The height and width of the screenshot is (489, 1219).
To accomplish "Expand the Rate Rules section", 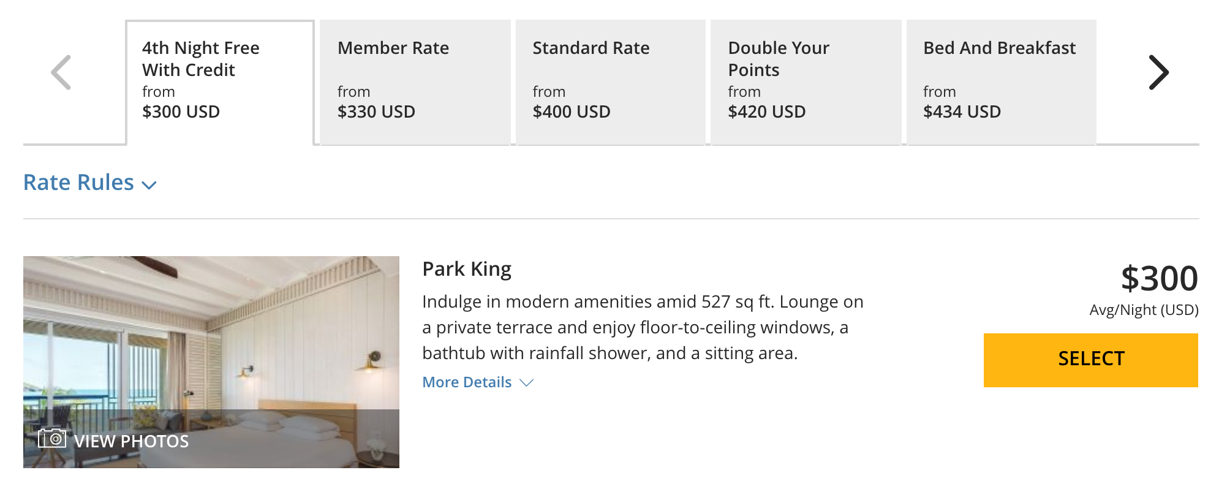I will [79, 183].
